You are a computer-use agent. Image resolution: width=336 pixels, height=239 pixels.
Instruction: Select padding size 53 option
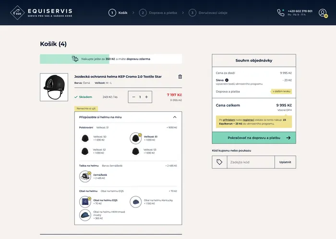[144, 151]
